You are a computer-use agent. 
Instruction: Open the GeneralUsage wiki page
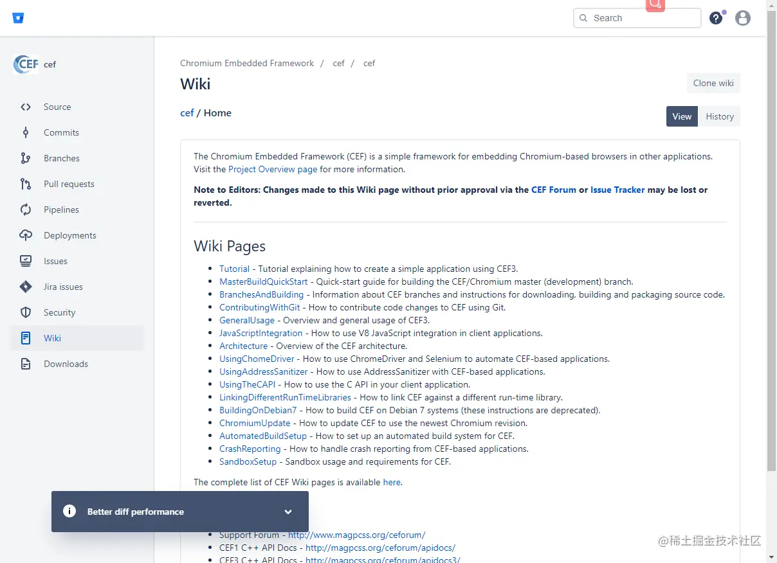(x=247, y=321)
